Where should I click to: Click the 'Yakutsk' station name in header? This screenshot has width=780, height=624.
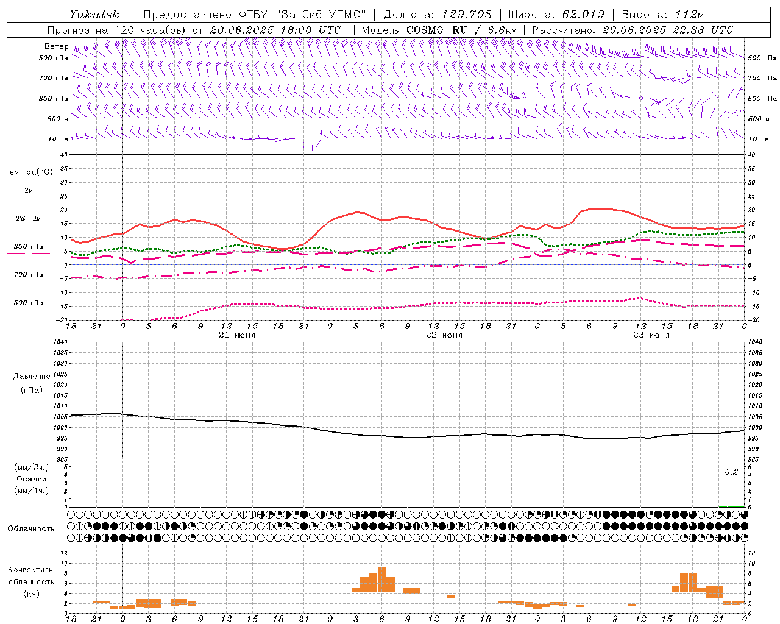(x=94, y=15)
